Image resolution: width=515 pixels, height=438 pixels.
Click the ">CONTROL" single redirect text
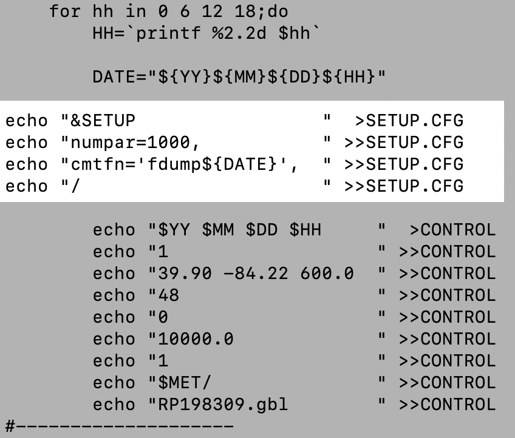(x=452, y=230)
